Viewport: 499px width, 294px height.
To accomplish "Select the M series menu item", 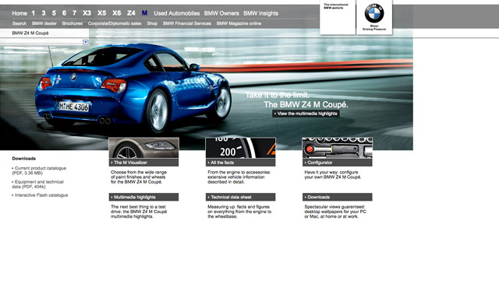I will 144,13.
